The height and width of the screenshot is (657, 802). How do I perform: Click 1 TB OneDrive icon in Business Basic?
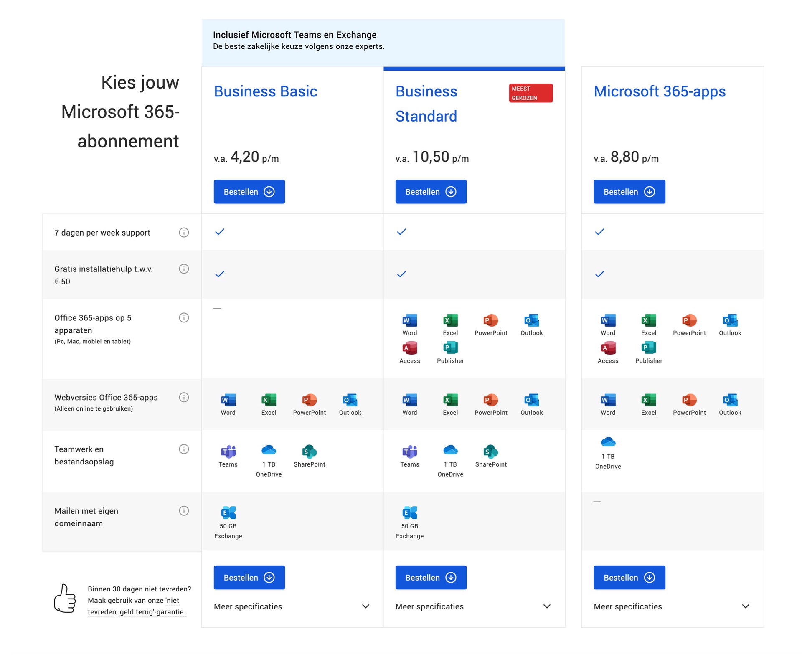pyautogui.click(x=269, y=450)
